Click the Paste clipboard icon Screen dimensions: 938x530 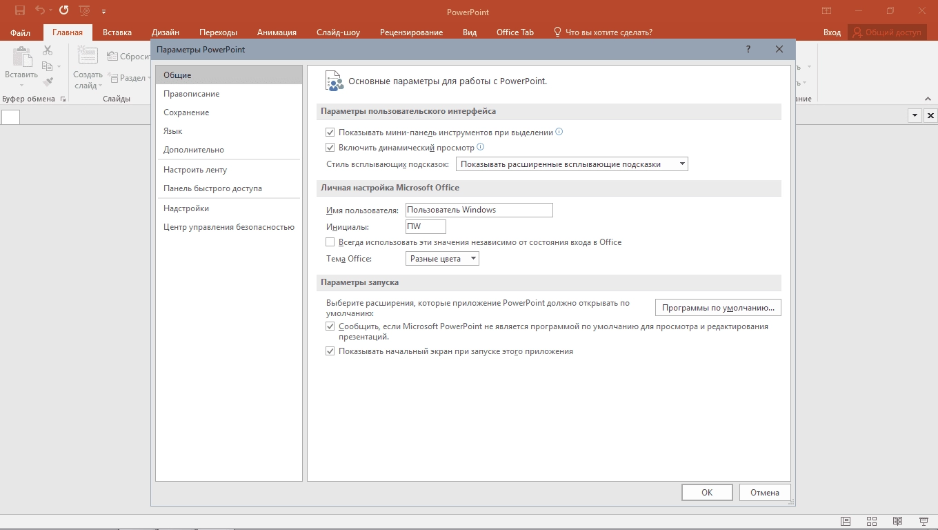pos(21,57)
